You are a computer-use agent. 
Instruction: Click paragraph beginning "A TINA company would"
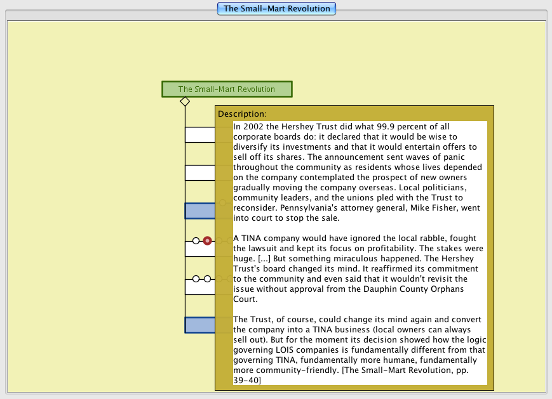coord(359,267)
